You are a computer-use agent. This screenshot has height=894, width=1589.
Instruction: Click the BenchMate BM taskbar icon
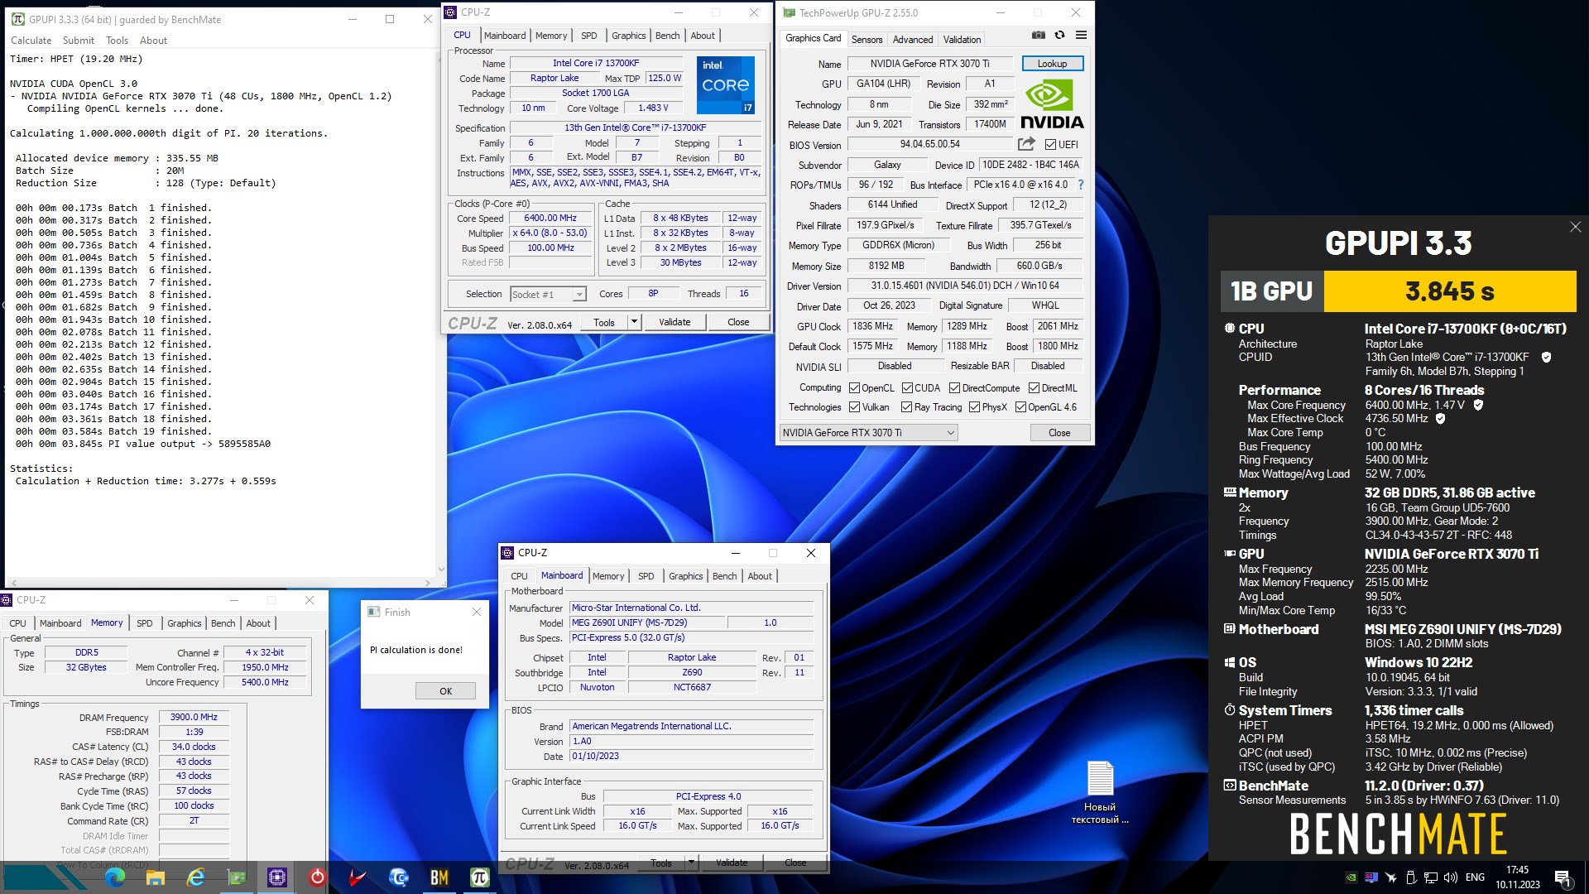click(439, 877)
